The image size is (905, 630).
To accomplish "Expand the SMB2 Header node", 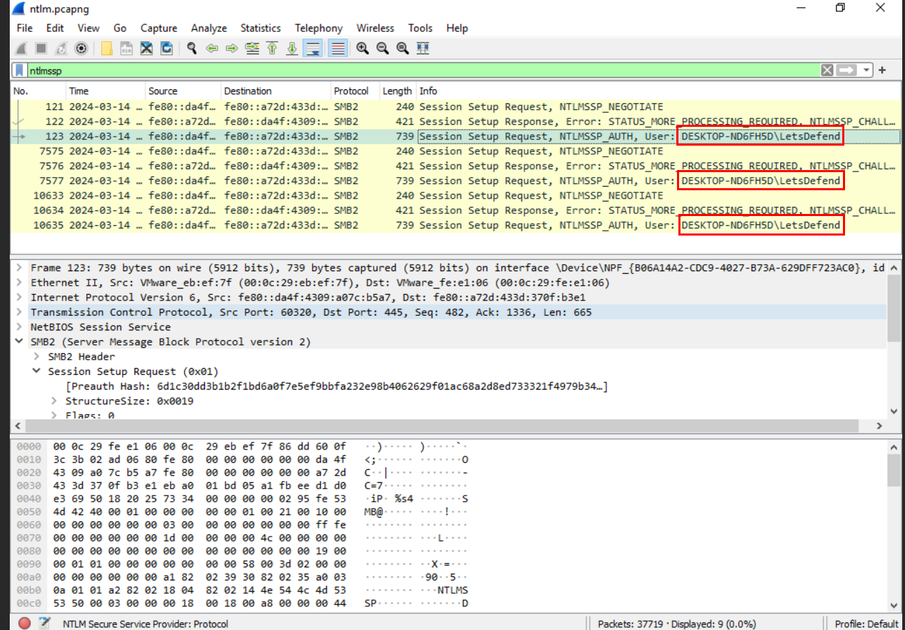I will (37, 357).
